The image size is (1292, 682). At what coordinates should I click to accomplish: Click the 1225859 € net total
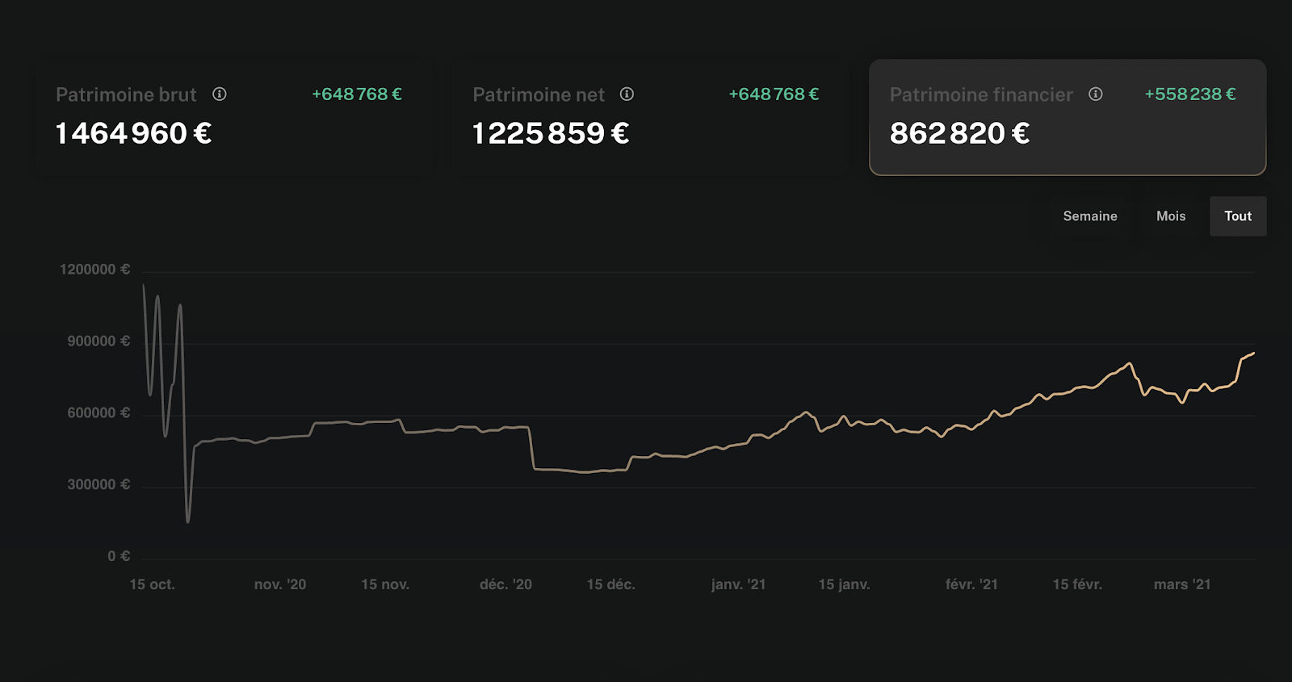550,133
